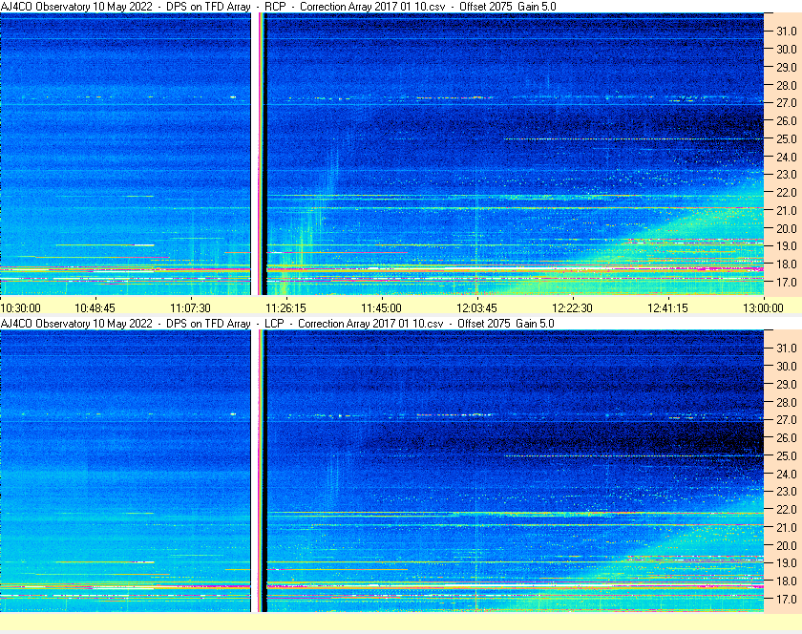Click the 18.0 frequency label in LCP chart
The width and height of the screenshot is (802, 634).
[x=787, y=581]
